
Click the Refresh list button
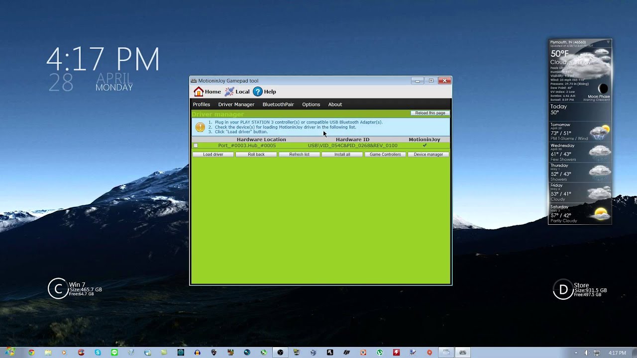(x=299, y=155)
